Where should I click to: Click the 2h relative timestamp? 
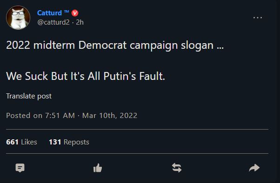coord(80,22)
